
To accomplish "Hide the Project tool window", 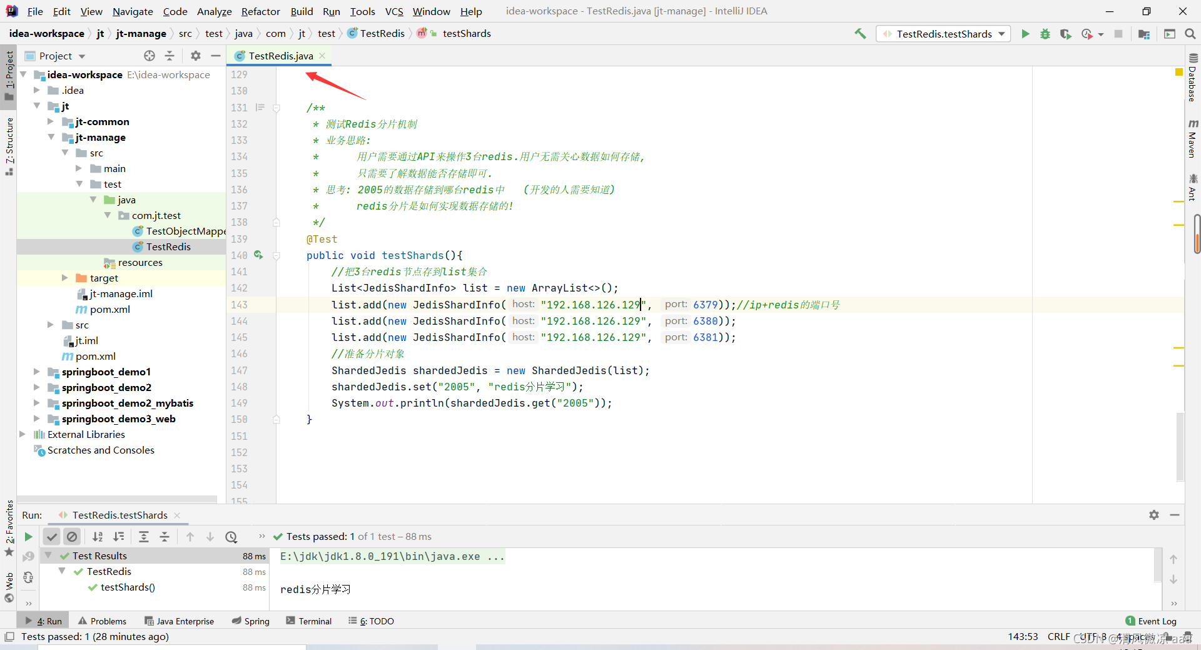I will 216,56.
